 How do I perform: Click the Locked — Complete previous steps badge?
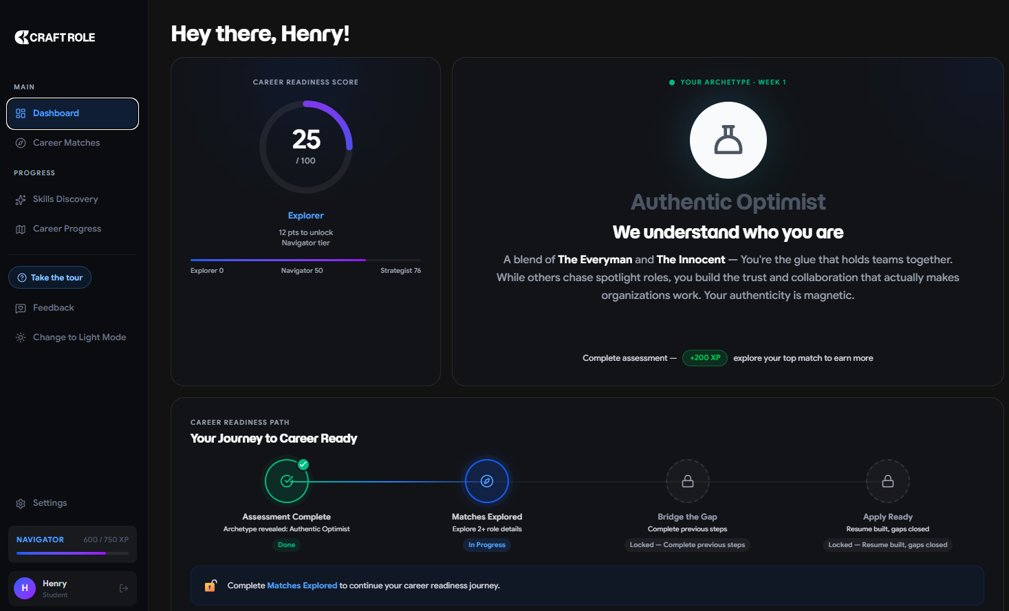688,545
